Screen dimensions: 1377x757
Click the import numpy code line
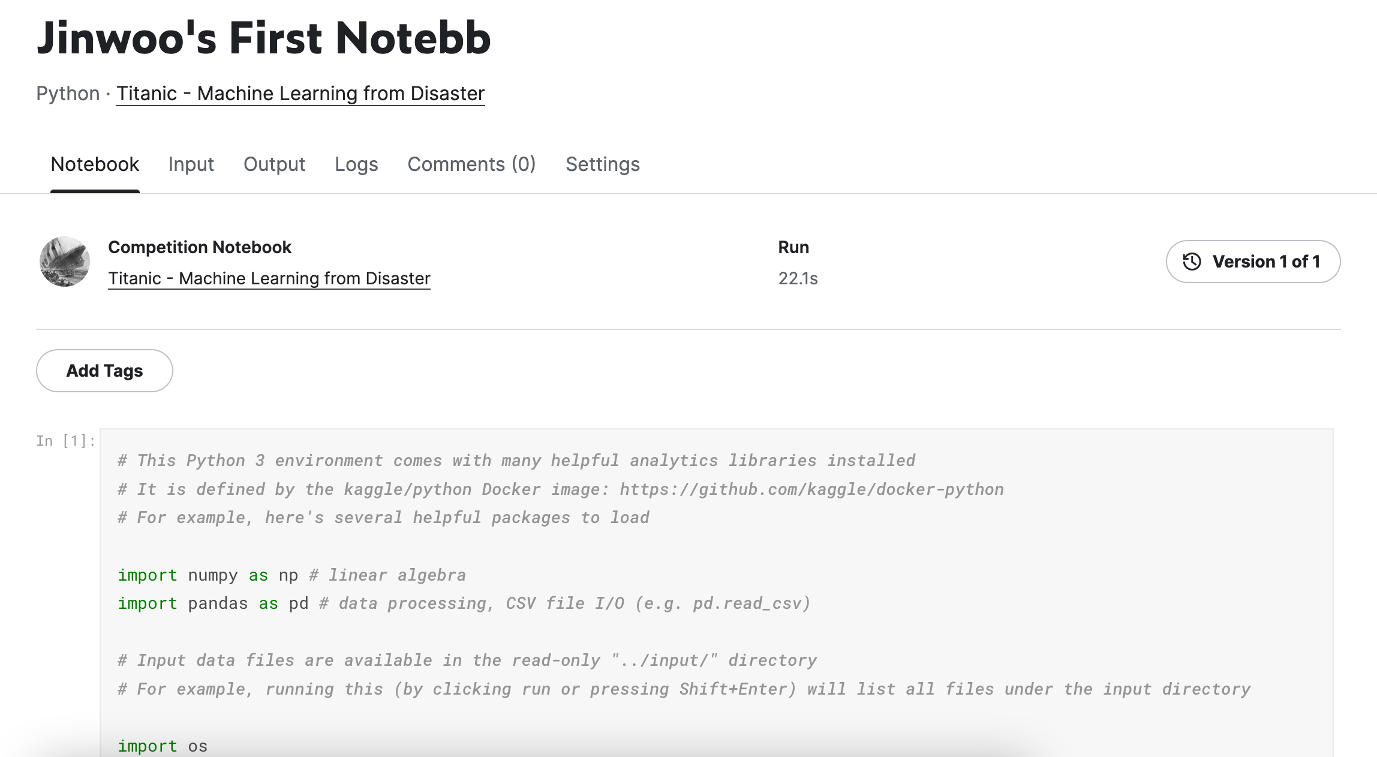coord(291,575)
